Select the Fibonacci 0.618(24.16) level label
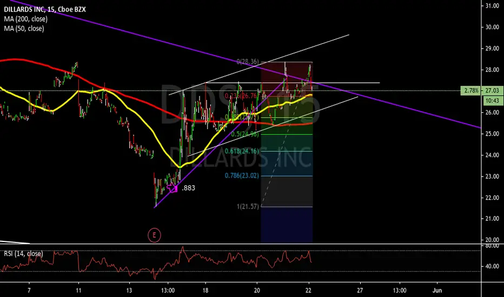Image resolution: width=504 pixels, height=297 pixels. click(x=242, y=151)
